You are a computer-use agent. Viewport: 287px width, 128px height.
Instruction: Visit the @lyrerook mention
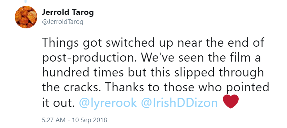(108, 103)
